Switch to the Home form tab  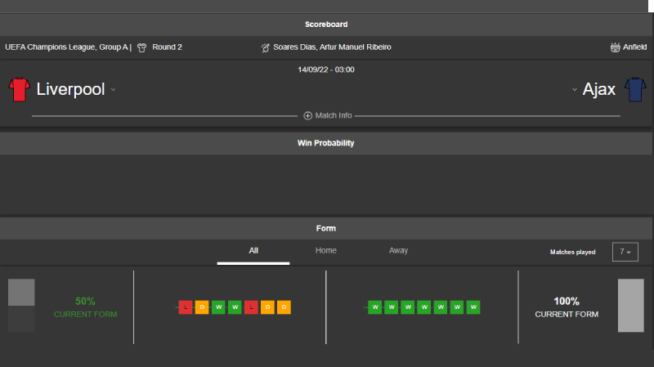[x=325, y=251]
